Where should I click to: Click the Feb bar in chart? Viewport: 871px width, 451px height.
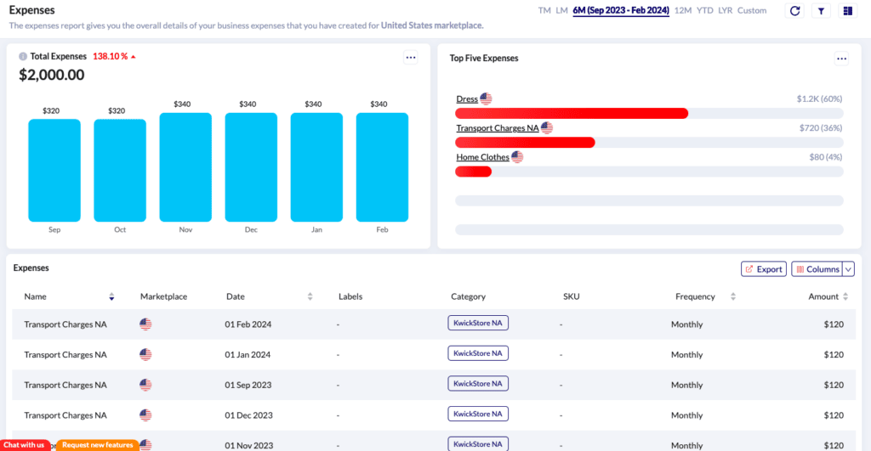382,167
